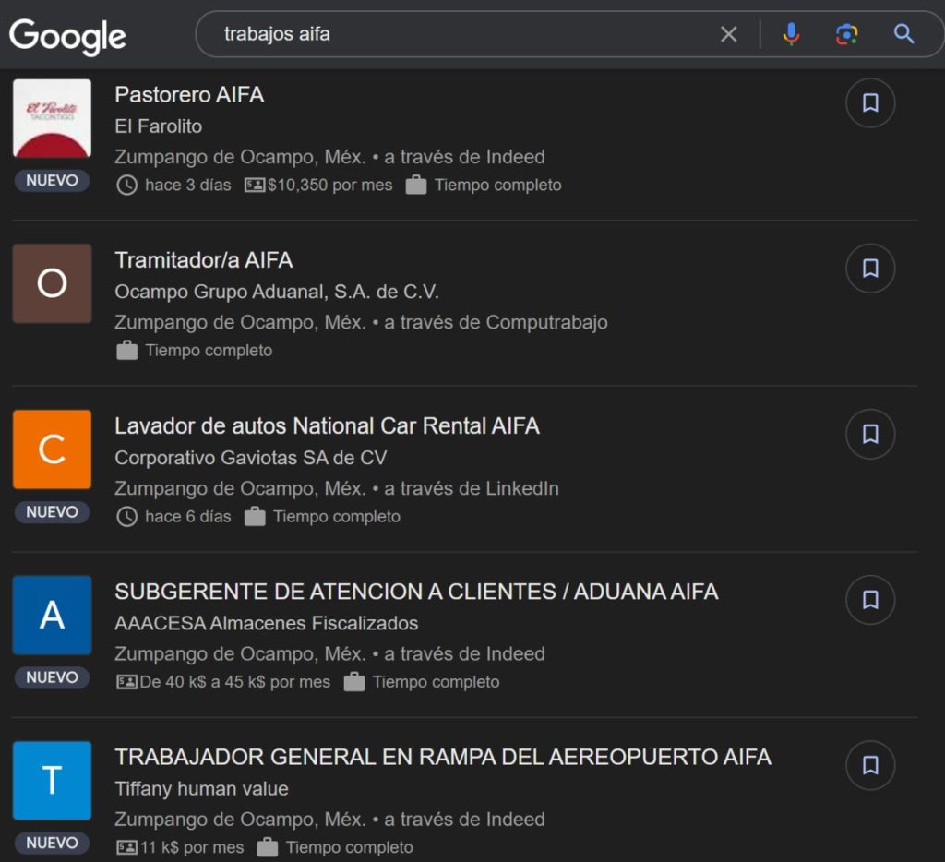
Task: Start voice search with microphone icon
Action: 791,34
